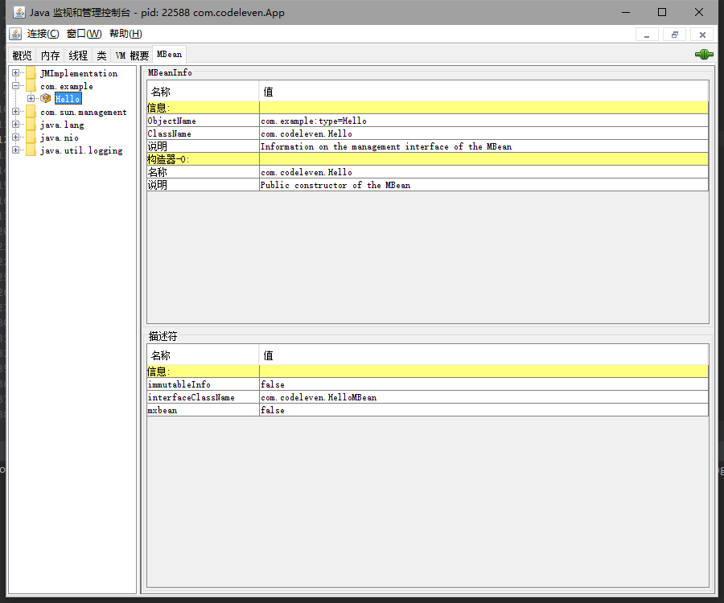This screenshot has height=603, width=724.
Task: Click the 'Information on the management interface' cell
Action: tap(483, 146)
